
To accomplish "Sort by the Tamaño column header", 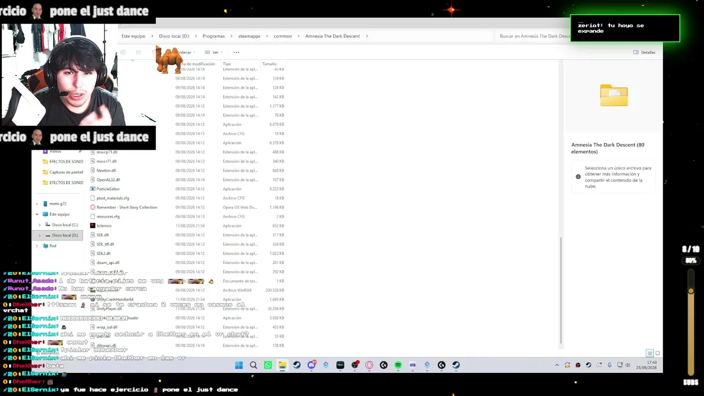I will tap(269, 64).
